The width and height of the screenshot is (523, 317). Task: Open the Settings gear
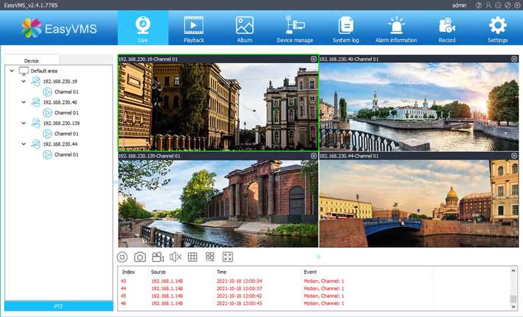(x=497, y=29)
